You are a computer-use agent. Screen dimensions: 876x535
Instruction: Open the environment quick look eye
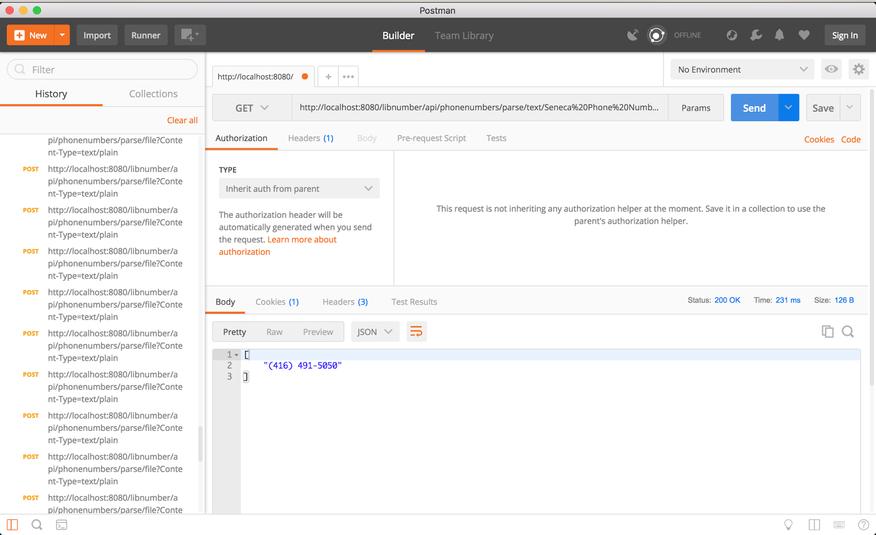(831, 69)
